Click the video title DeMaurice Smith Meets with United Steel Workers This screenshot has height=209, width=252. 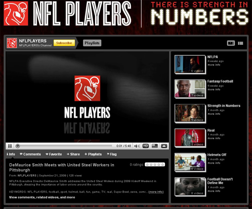(62, 167)
